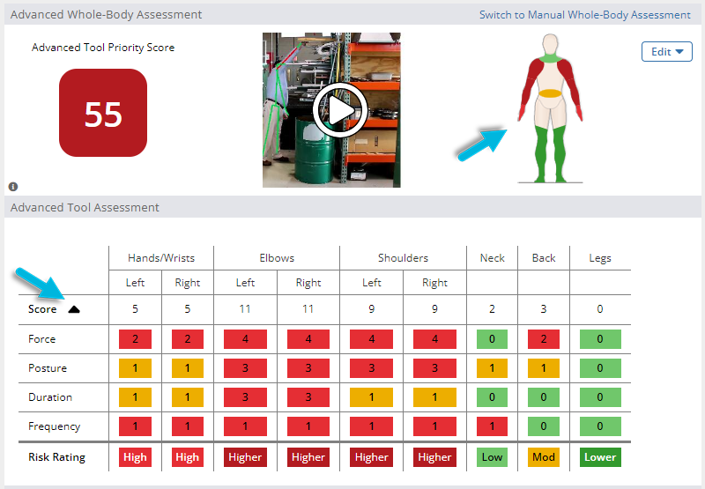Viewport: 705px width, 489px height.
Task: Collapse the Score row using the triangle arrow
Action: pyautogui.click(x=74, y=309)
